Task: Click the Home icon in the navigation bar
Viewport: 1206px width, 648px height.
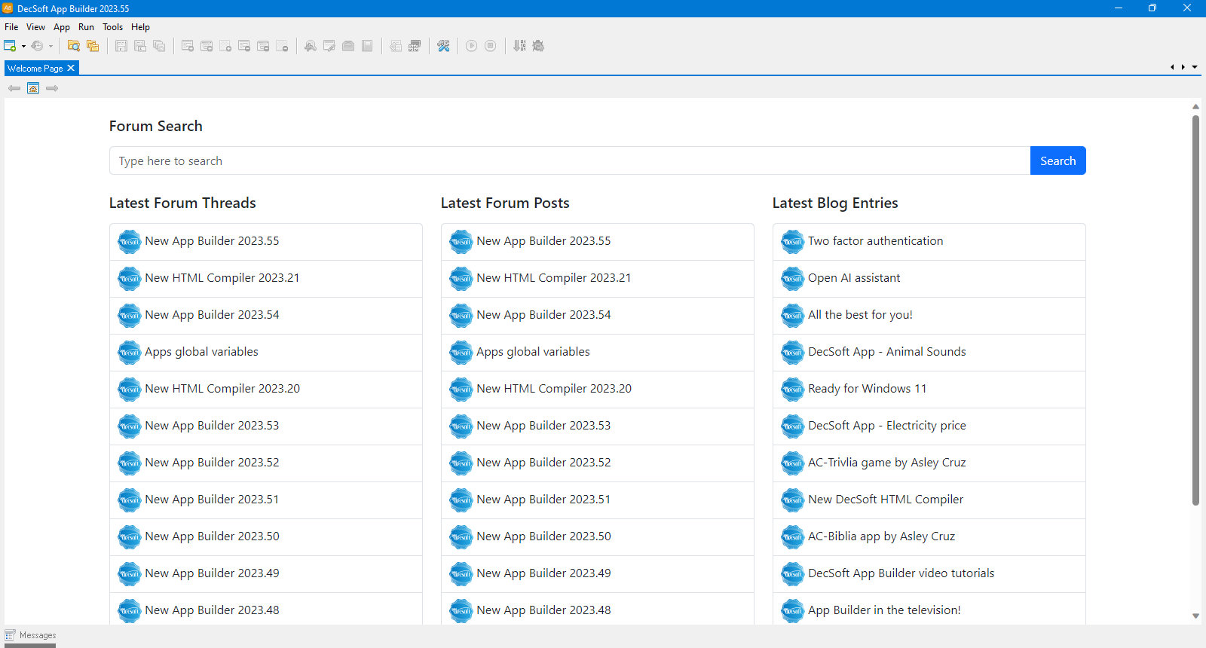Action: (33, 88)
